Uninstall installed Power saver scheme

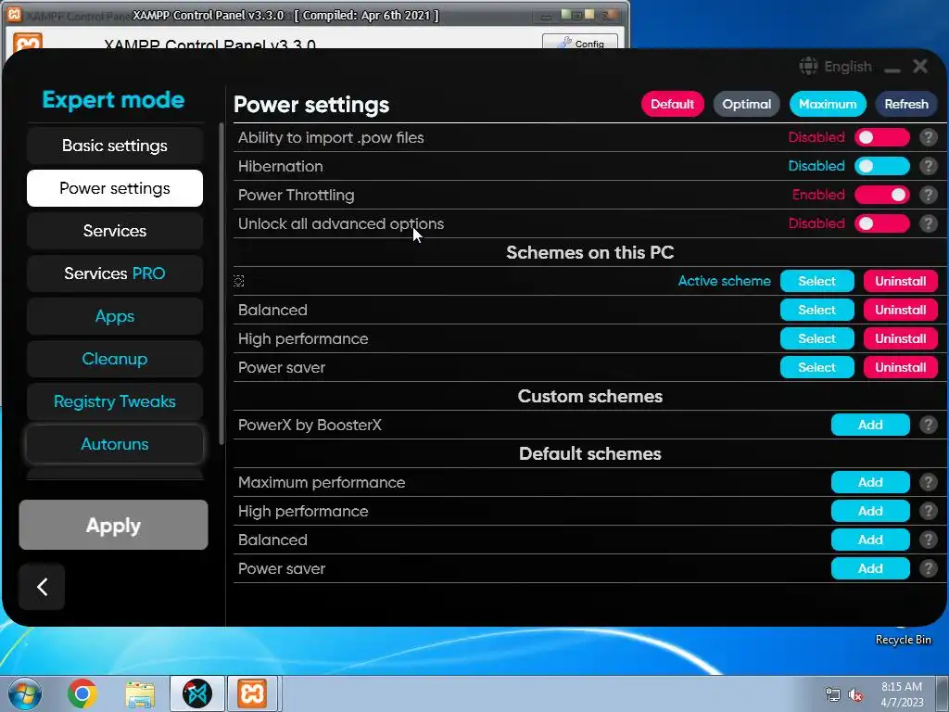[x=900, y=367]
